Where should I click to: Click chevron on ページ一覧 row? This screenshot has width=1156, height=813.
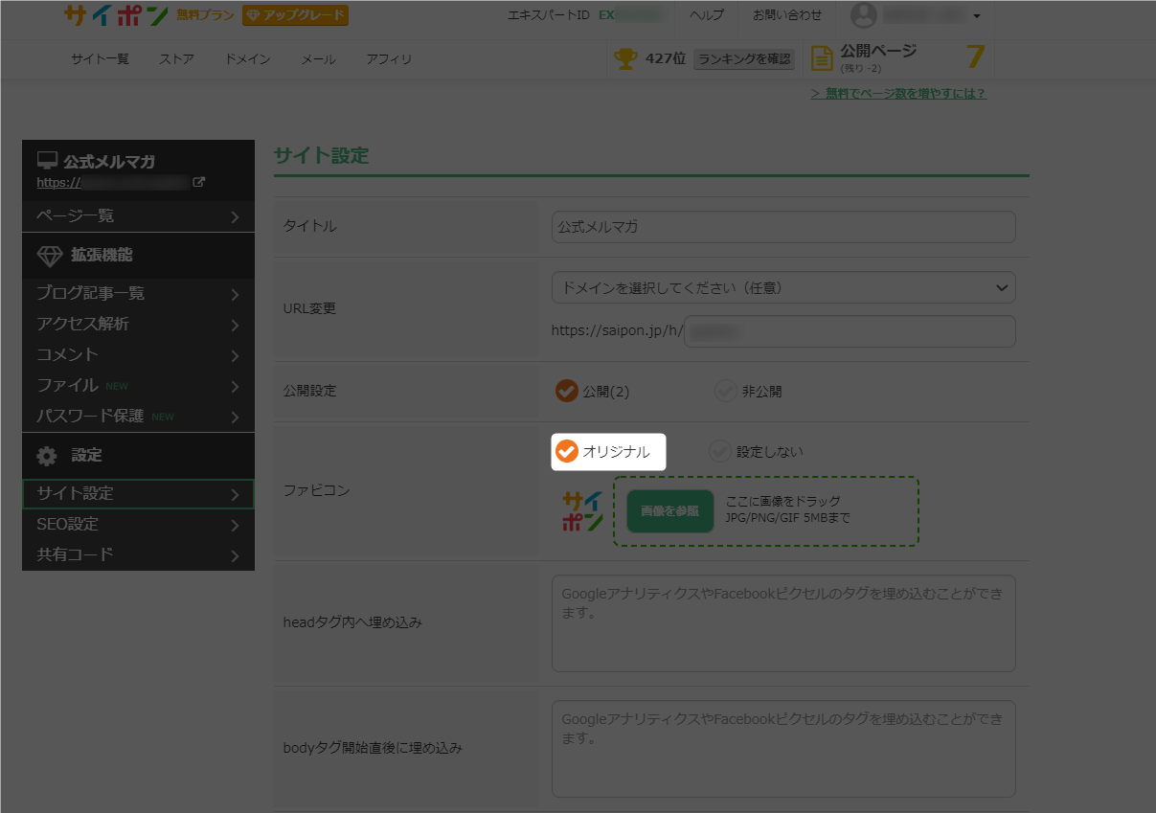pyautogui.click(x=236, y=217)
